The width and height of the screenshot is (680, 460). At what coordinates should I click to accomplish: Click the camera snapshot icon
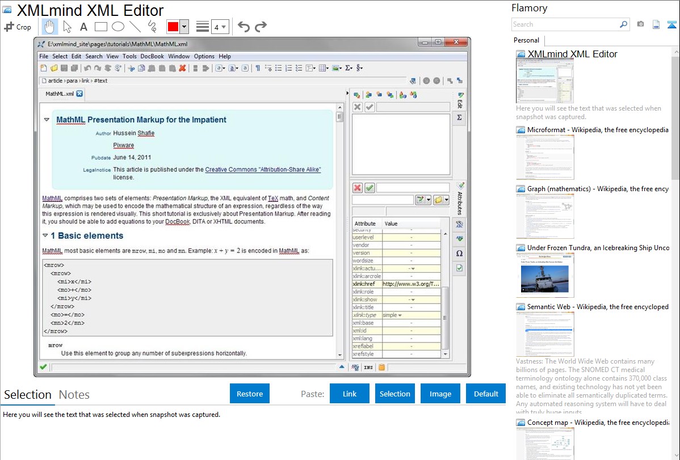pyautogui.click(x=640, y=24)
